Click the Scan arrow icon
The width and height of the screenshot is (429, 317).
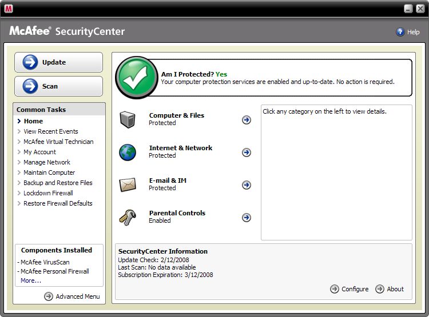(x=30, y=86)
